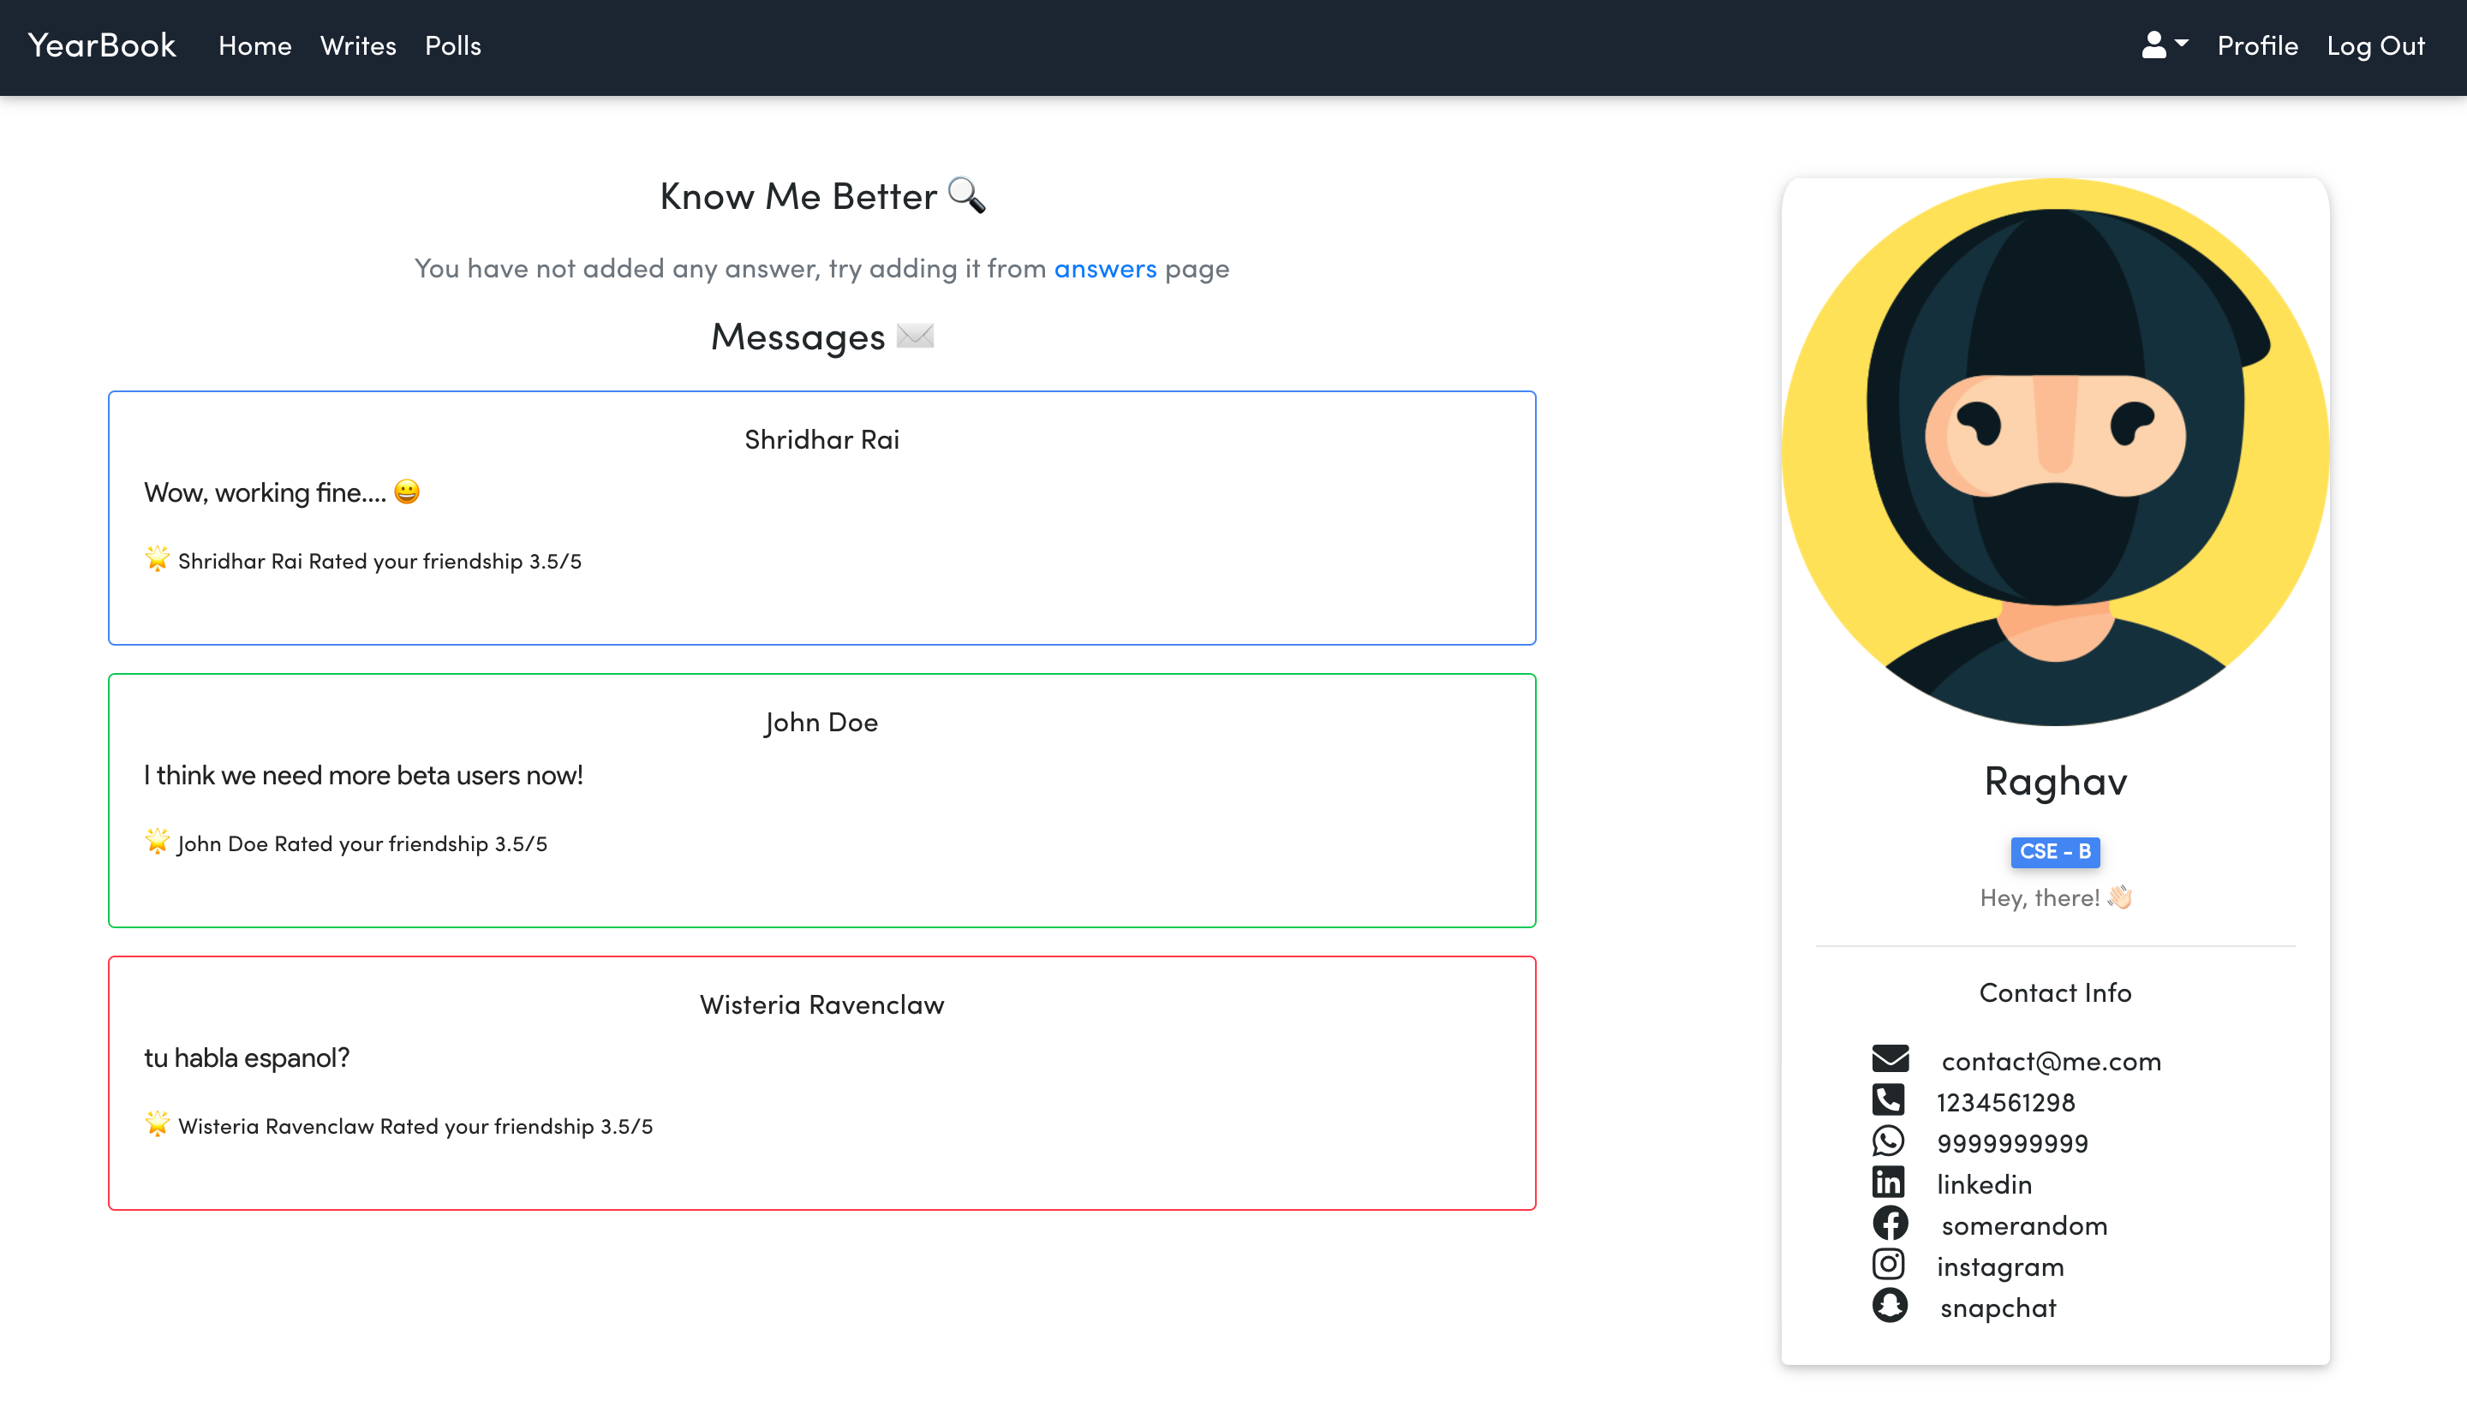This screenshot has height=1406, width=2467.
Task: Open the Writes page in navbar
Action: pyautogui.click(x=358, y=45)
